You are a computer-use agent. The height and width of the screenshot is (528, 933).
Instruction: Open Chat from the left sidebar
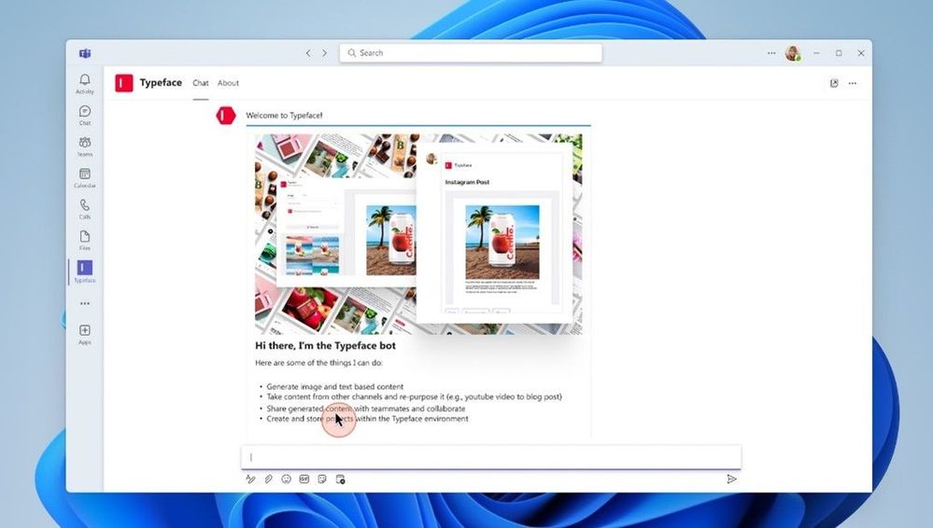(x=85, y=116)
